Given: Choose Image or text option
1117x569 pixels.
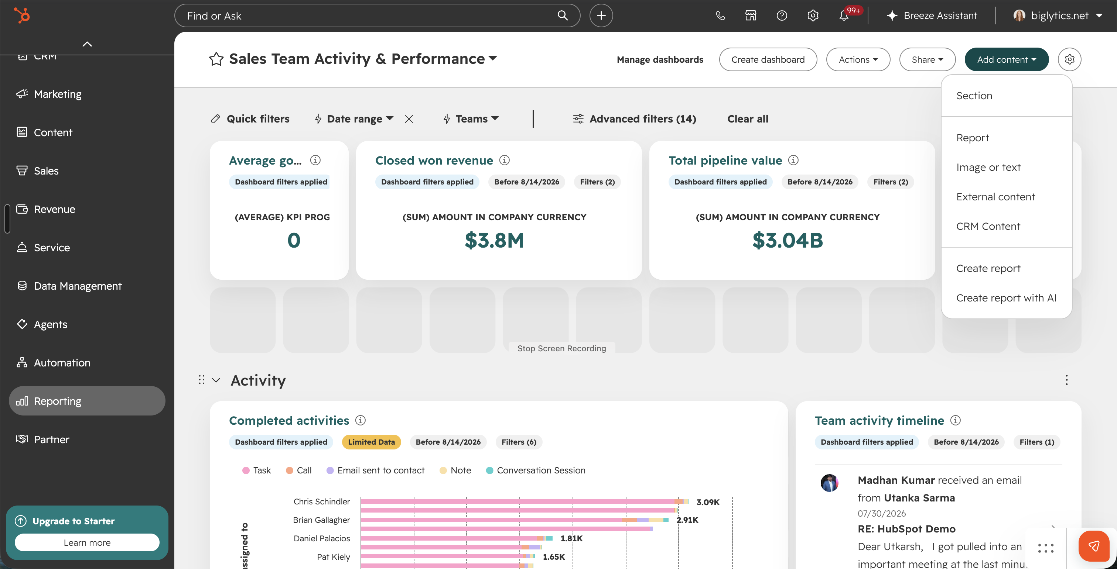Looking at the screenshot, I should pyautogui.click(x=1007, y=167).
